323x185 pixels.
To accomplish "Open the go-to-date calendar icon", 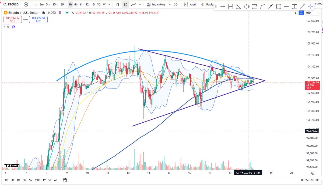I will (65, 180).
